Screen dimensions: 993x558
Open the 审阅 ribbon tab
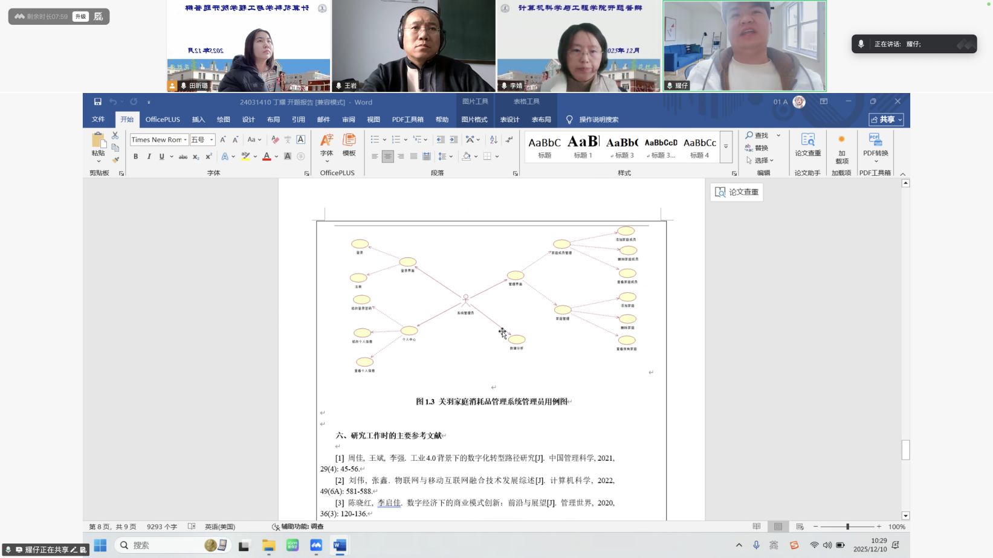[x=349, y=120]
